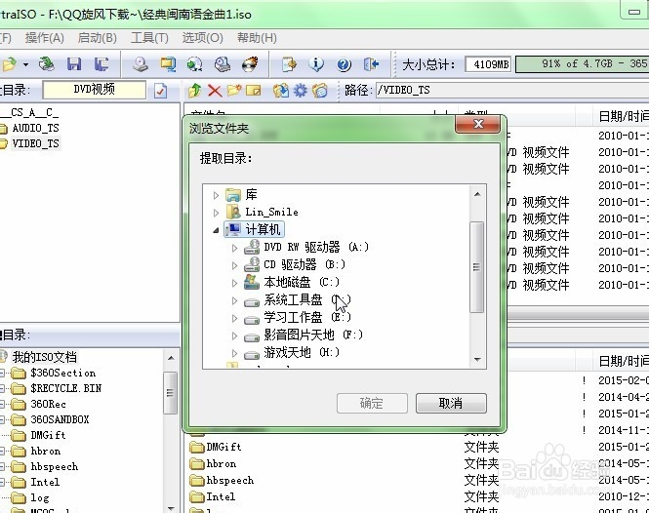Click the DVD视频 image type field
649x513 pixels.
tap(95, 90)
